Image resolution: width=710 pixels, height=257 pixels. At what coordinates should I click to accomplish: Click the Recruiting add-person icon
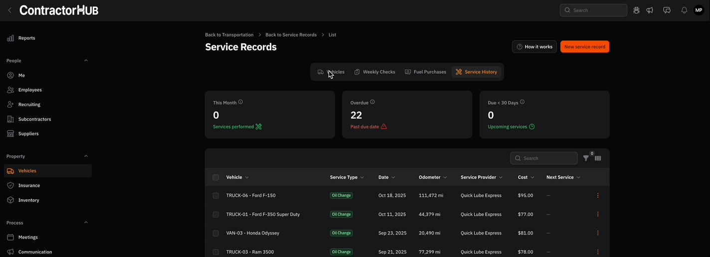coord(10,105)
